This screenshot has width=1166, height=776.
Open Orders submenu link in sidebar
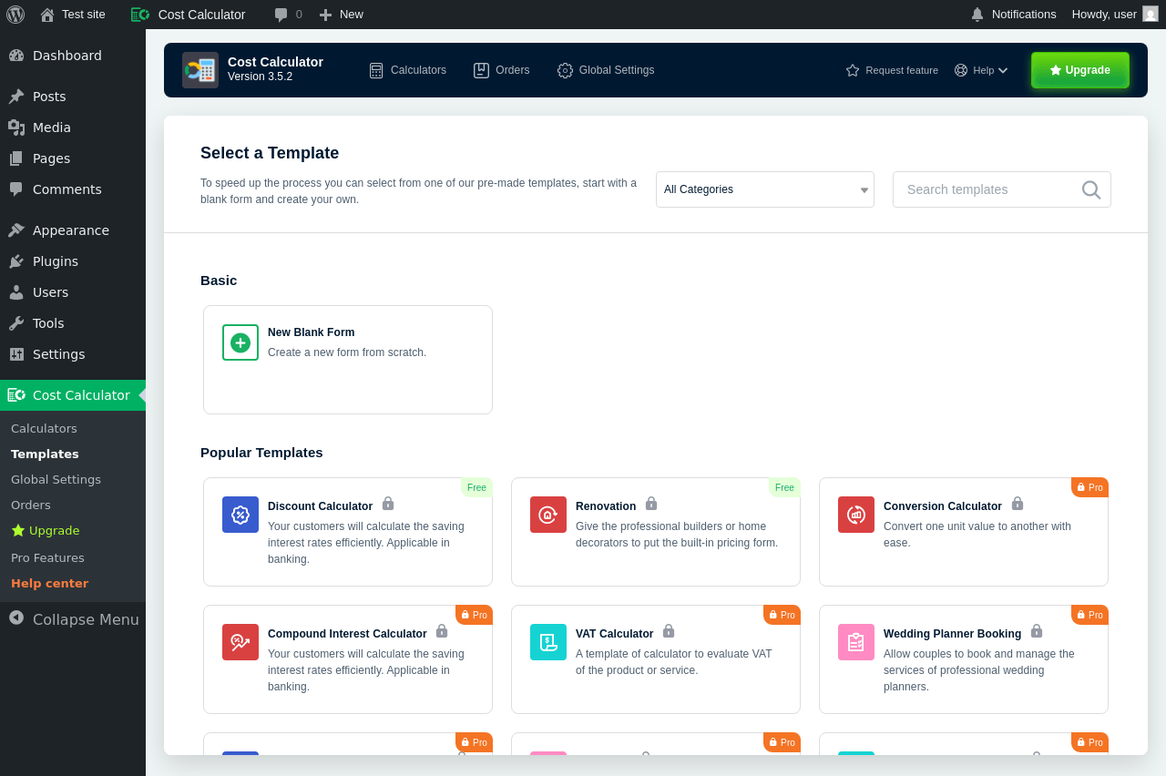[31, 505]
